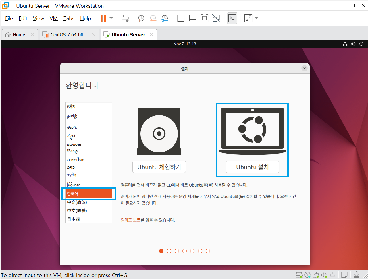Click the Ubuntu 체험하기 button
368x279 pixels.
(x=159, y=167)
